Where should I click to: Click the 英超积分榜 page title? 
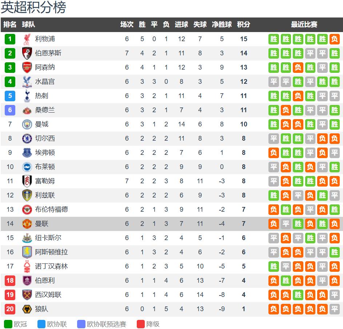33,8
